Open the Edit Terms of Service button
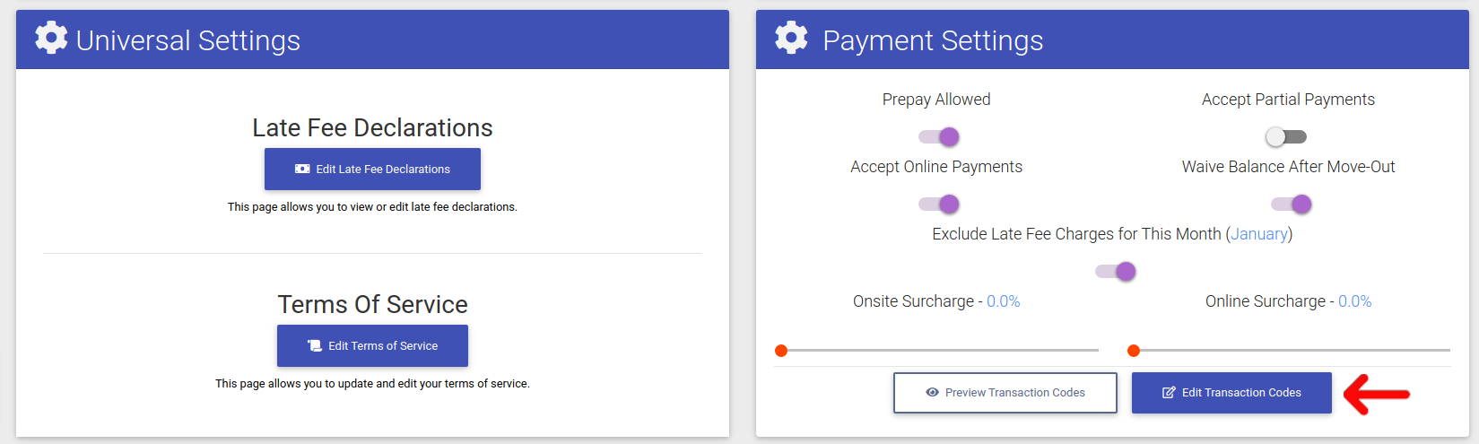The height and width of the screenshot is (444, 1479). click(x=372, y=345)
